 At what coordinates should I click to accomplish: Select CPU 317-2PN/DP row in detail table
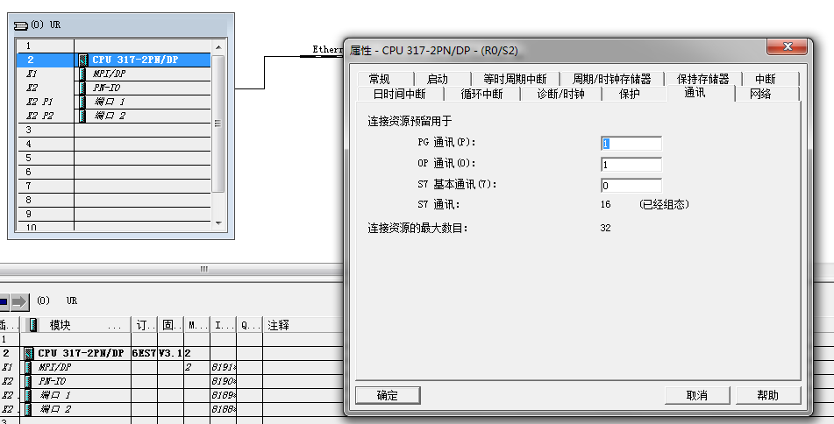click(172, 353)
